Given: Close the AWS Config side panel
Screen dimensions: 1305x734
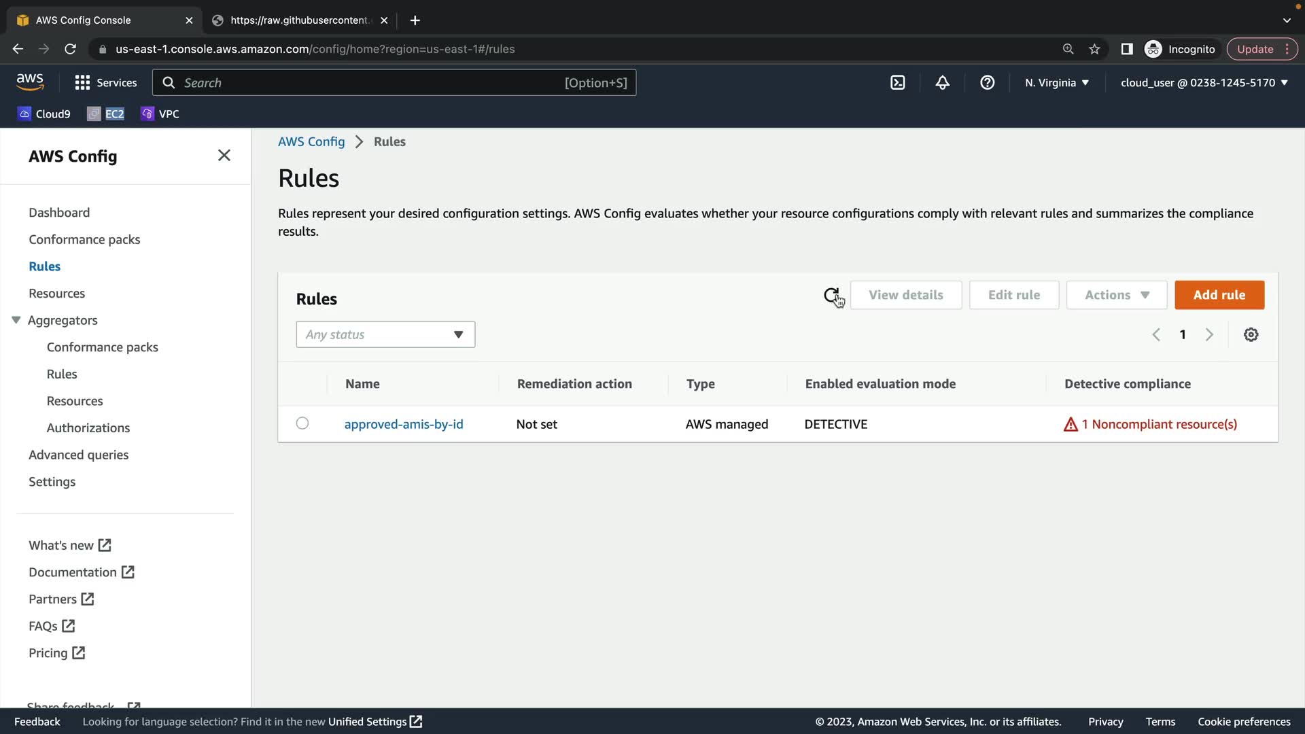Looking at the screenshot, I should pyautogui.click(x=224, y=156).
